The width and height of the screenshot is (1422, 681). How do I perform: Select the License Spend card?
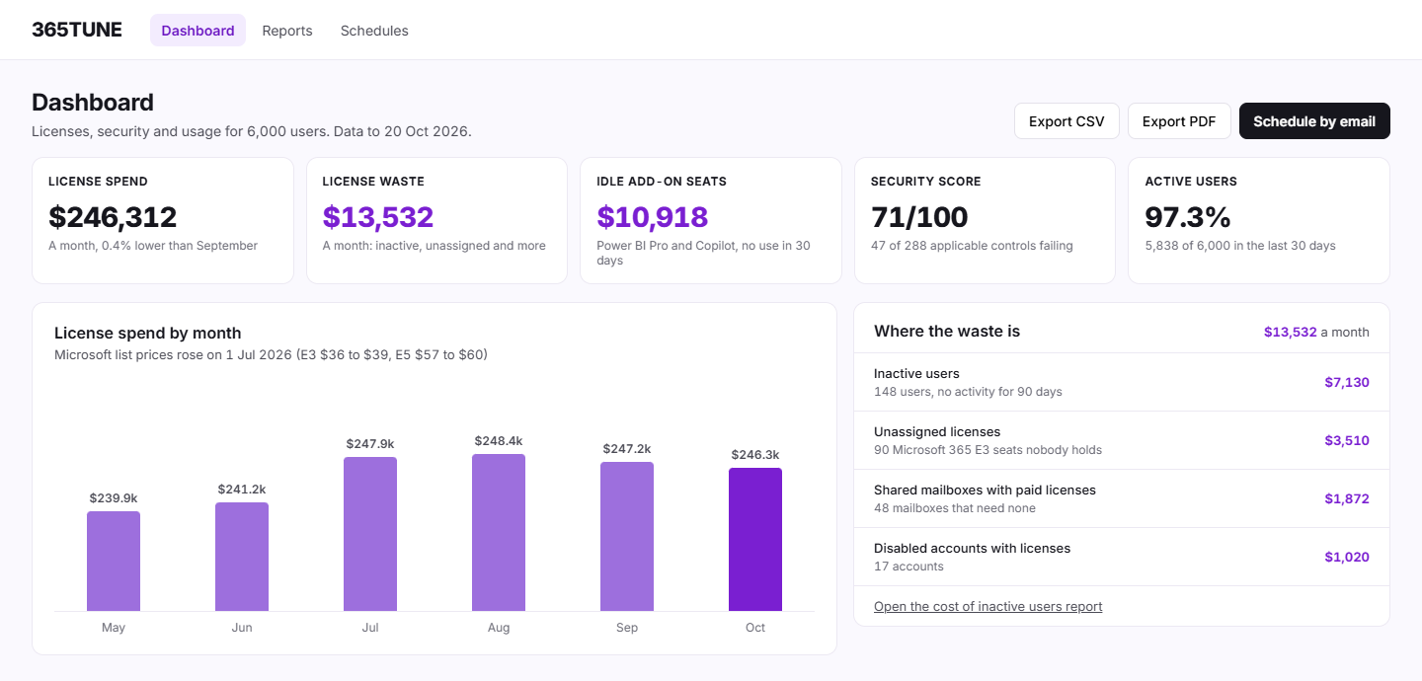coord(163,220)
